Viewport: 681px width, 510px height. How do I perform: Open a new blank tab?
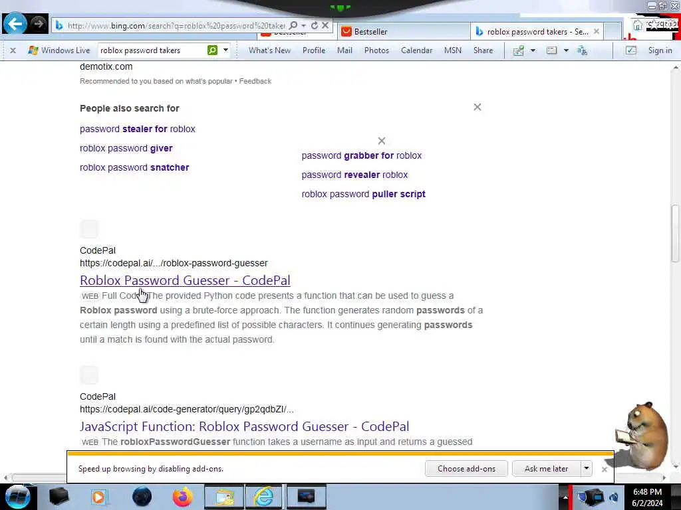(x=613, y=32)
